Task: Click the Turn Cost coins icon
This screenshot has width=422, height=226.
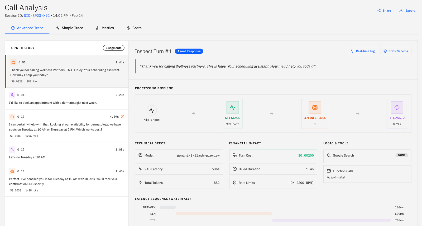Action: pos(234,155)
